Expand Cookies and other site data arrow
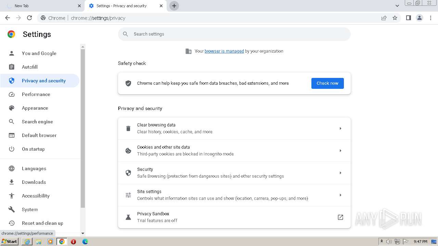The image size is (438, 246). click(340, 151)
